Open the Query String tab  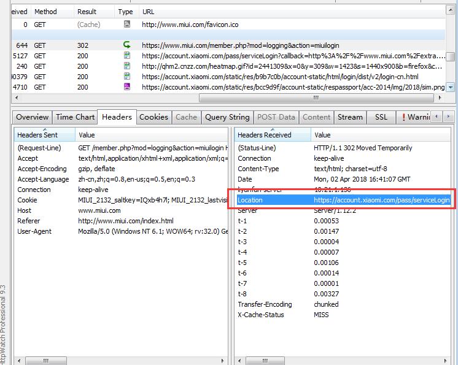[227, 117]
